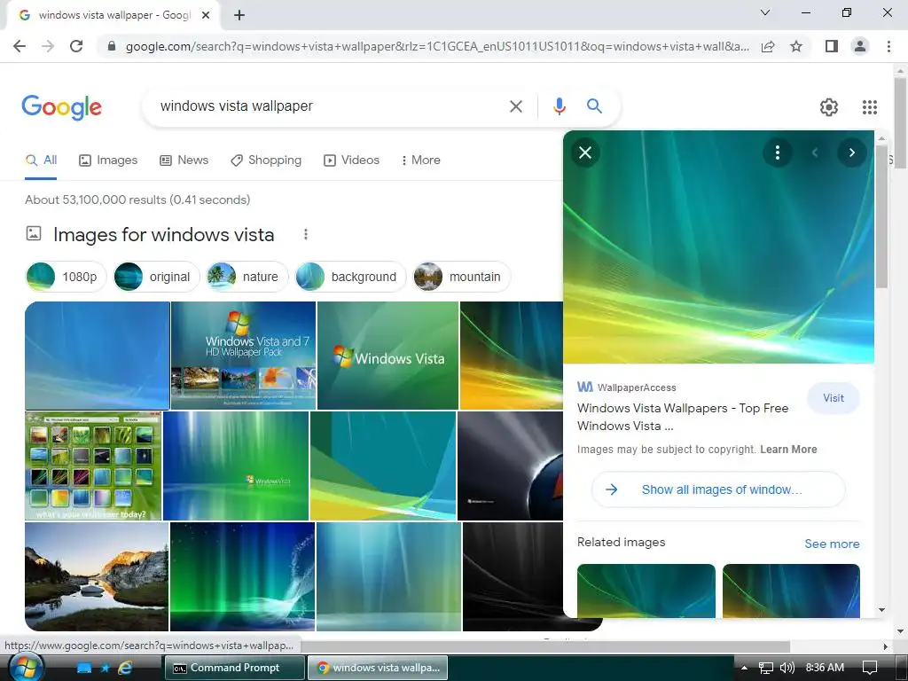Image resolution: width=908 pixels, height=681 pixels.
Task: Filter images by the nature chip
Action: 247,277
